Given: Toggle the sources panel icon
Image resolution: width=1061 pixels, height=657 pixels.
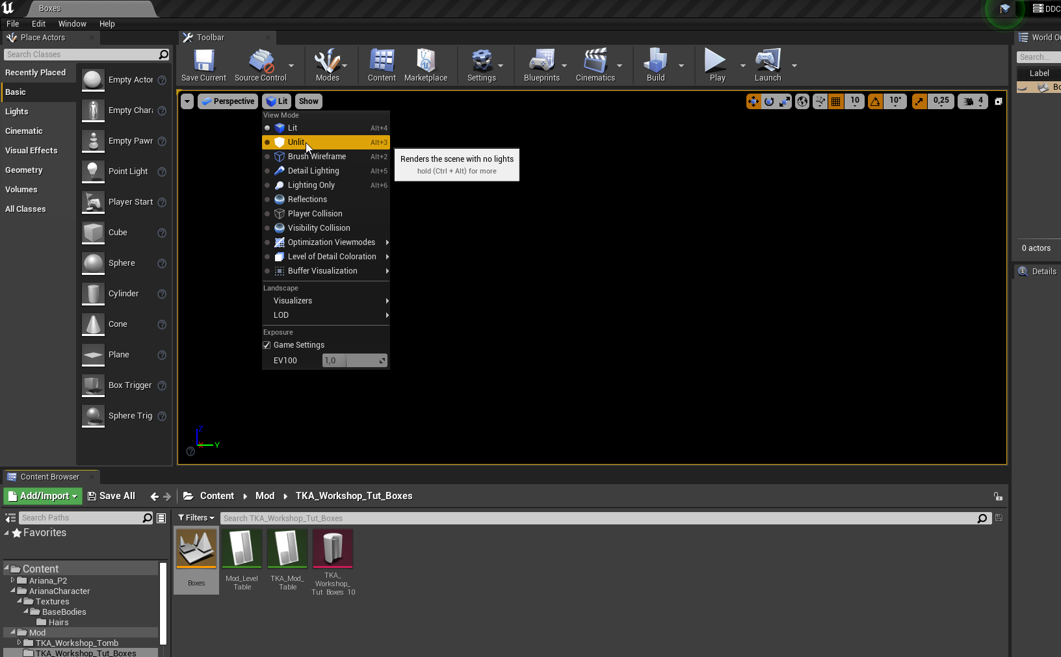Looking at the screenshot, I should tap(10, 518).
